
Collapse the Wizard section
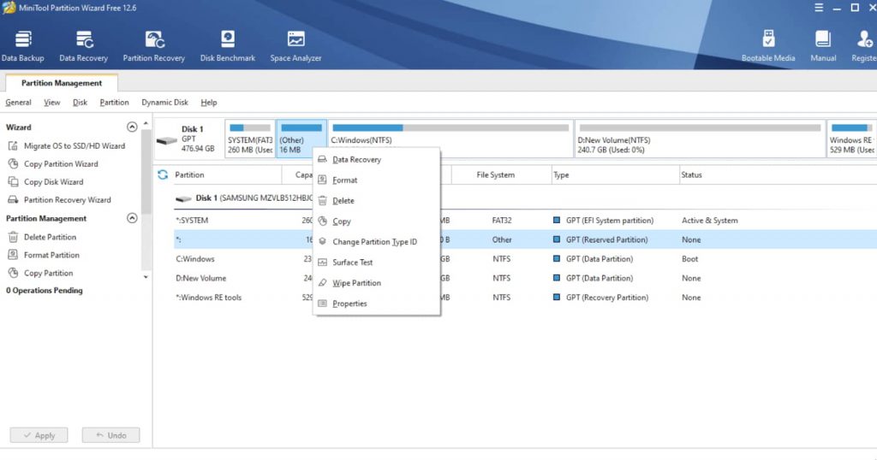[x=132, y=127]
